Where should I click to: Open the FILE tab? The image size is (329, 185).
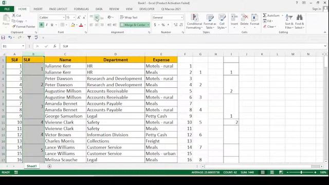point(7,9)
